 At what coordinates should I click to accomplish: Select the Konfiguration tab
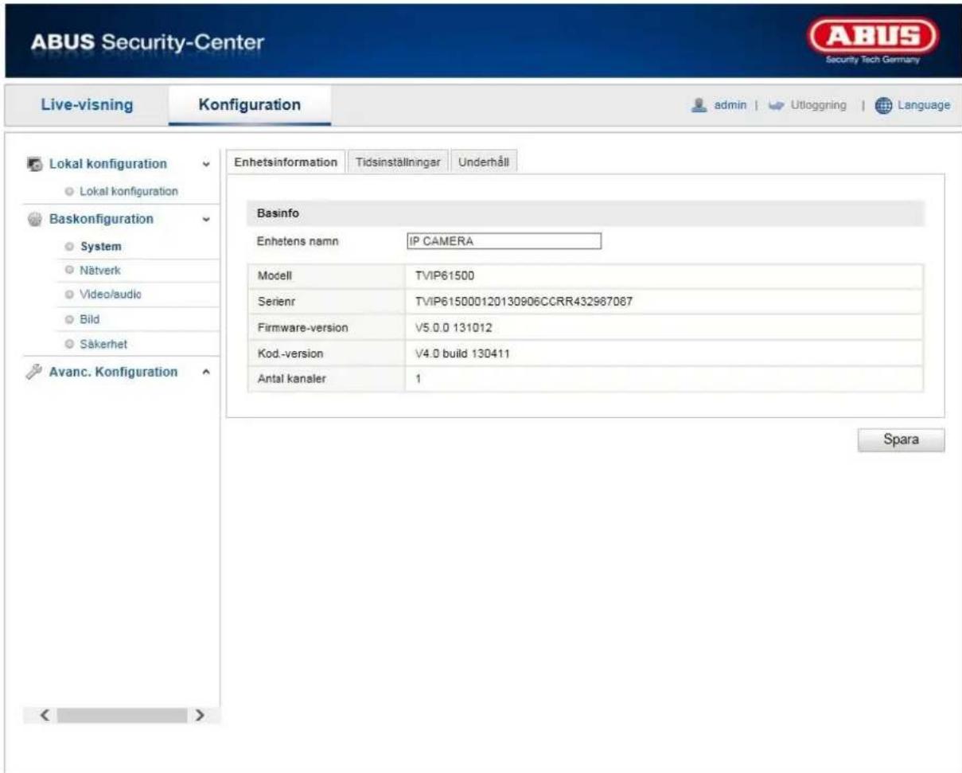pos(250,104)
